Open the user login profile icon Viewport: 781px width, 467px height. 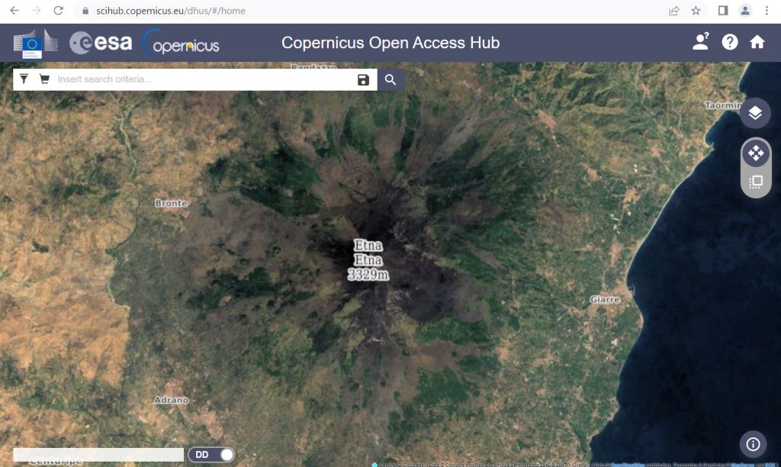click(x=700, y=42)
